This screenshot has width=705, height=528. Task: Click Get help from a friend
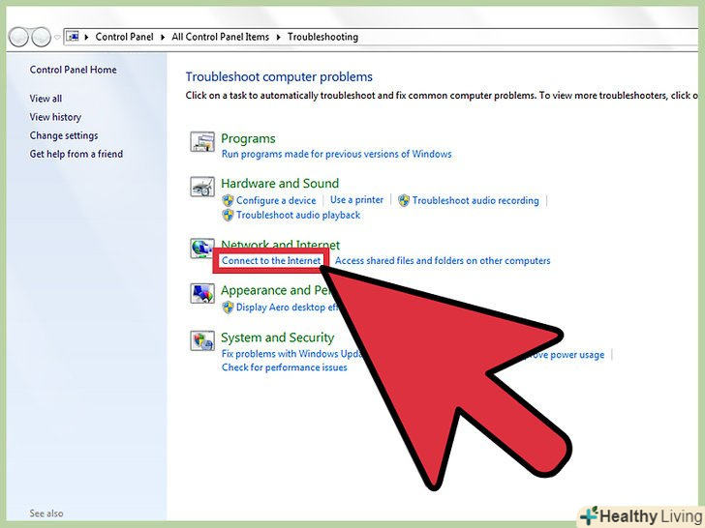(x=76, y=154)
